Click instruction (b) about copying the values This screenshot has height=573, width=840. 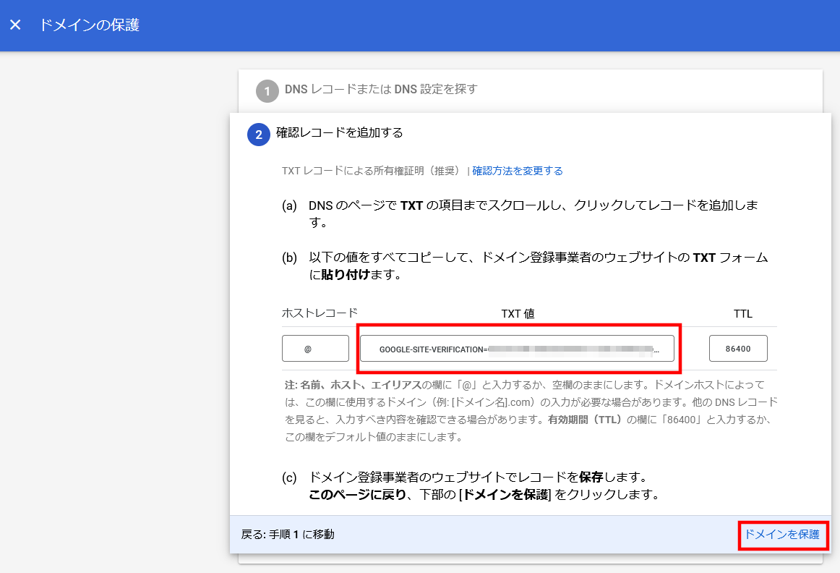click(x=537, y=266)
